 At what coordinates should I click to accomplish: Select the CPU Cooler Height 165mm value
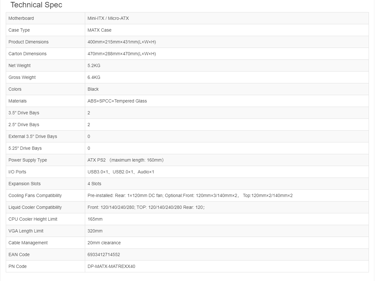[x=95, y=219]
